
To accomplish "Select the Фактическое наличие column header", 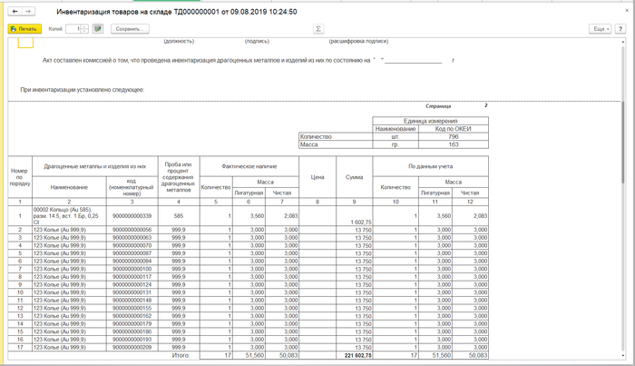I will pyautogui.click(x=249, y=166).
